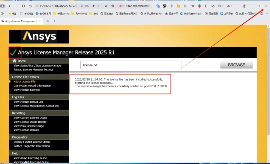
Task: Open View FlexNet Licenses
Action: pos(27,90)
